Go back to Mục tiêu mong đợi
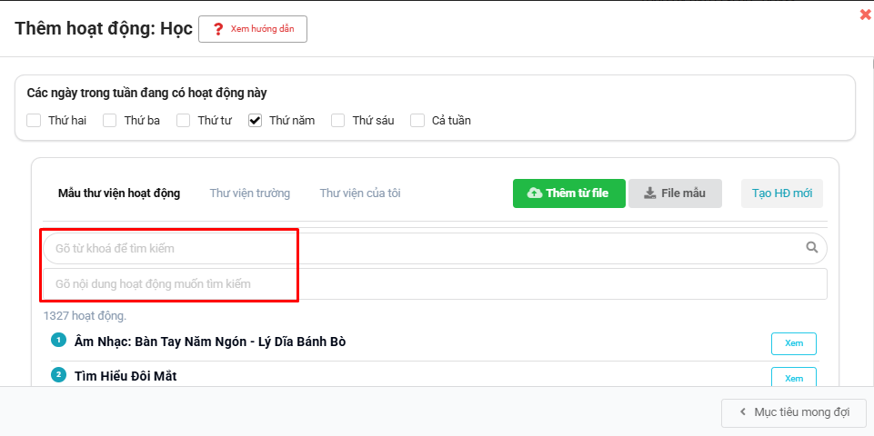The height and width of the screenshot is (436, 874). pyautogui.click(x=794, y=412)
